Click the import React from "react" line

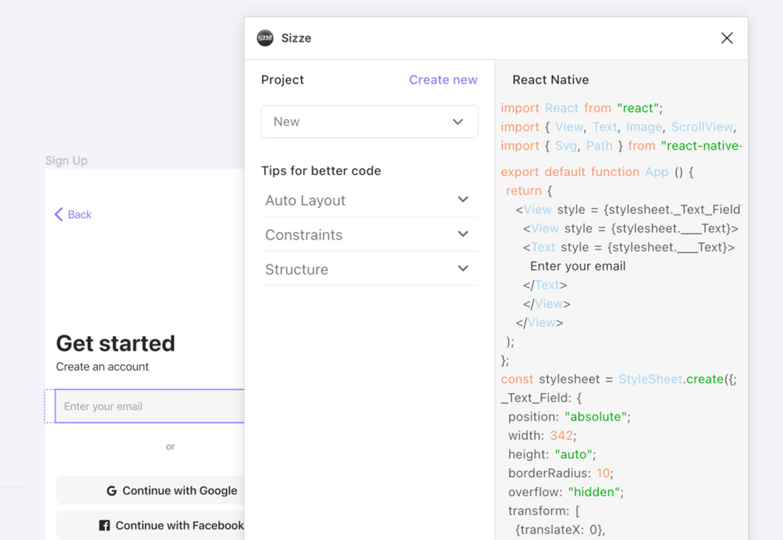click(582, 108)
